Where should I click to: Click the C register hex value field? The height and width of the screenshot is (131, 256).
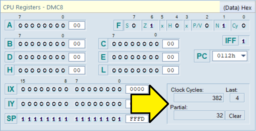click(171, 44)
